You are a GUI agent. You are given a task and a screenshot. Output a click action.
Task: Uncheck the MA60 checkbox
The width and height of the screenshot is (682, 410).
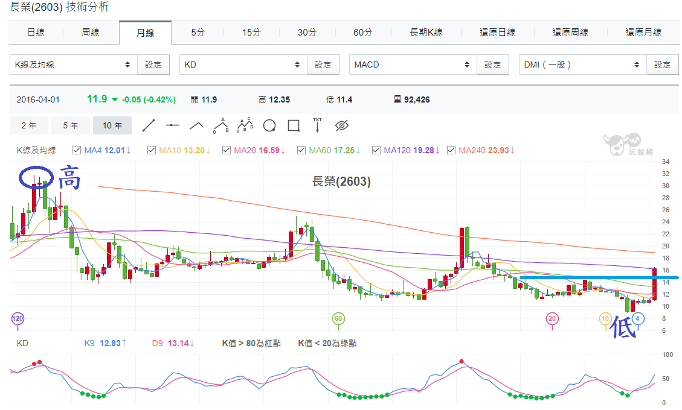pos(301,150)
